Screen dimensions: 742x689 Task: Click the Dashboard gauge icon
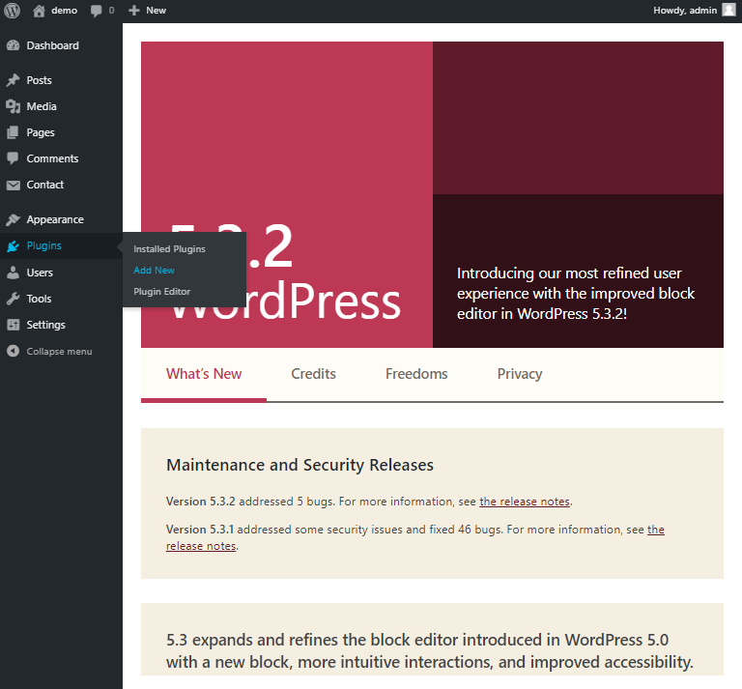pos(14,45)
